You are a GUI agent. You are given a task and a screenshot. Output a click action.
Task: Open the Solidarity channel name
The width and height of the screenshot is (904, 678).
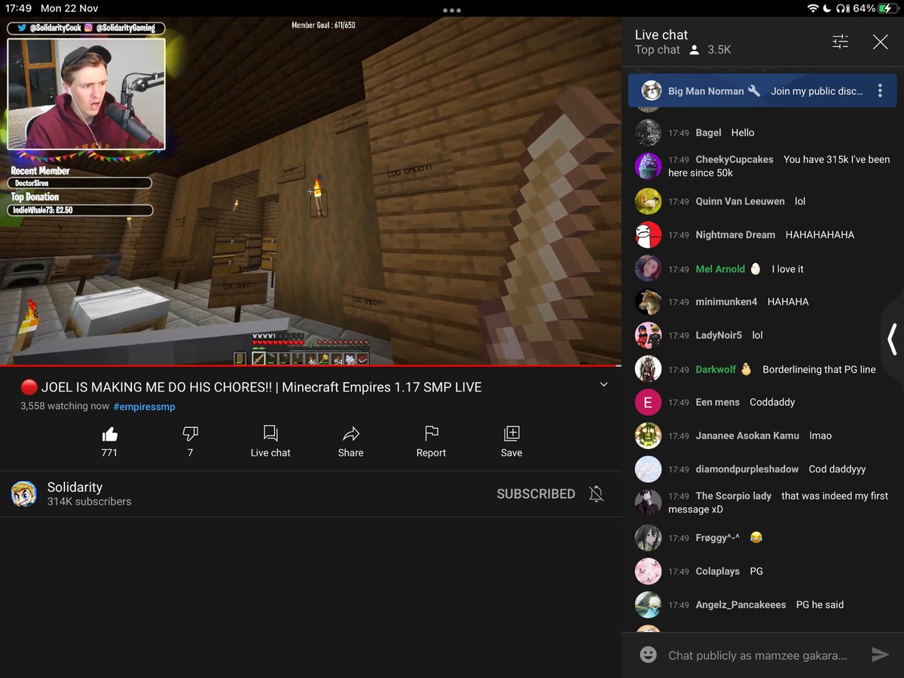tap(75, 487)
